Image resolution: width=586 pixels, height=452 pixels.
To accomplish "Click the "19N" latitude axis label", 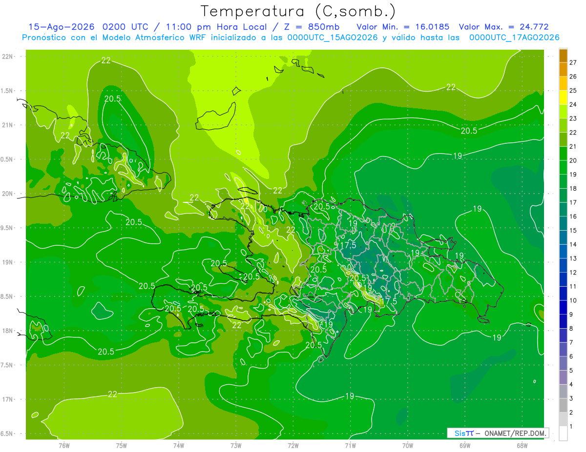I will [8, 262].
